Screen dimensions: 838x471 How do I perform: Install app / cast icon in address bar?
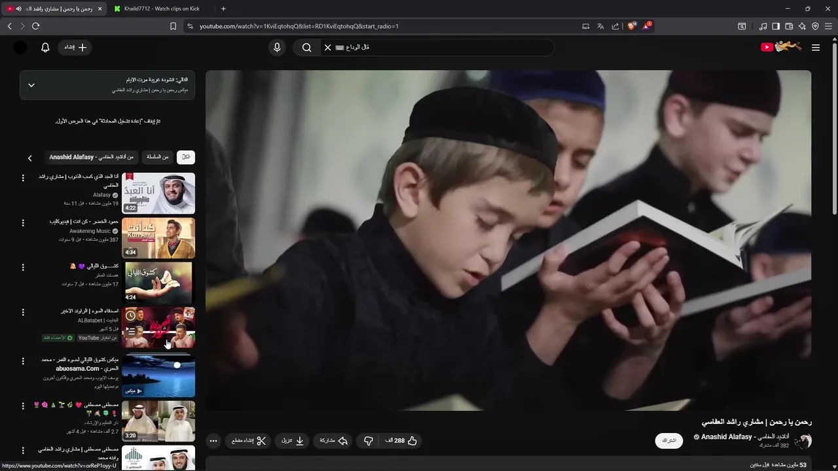point(585,26)
